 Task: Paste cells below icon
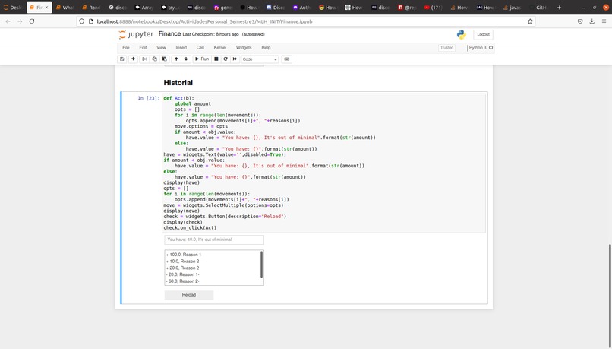point(165,59)
